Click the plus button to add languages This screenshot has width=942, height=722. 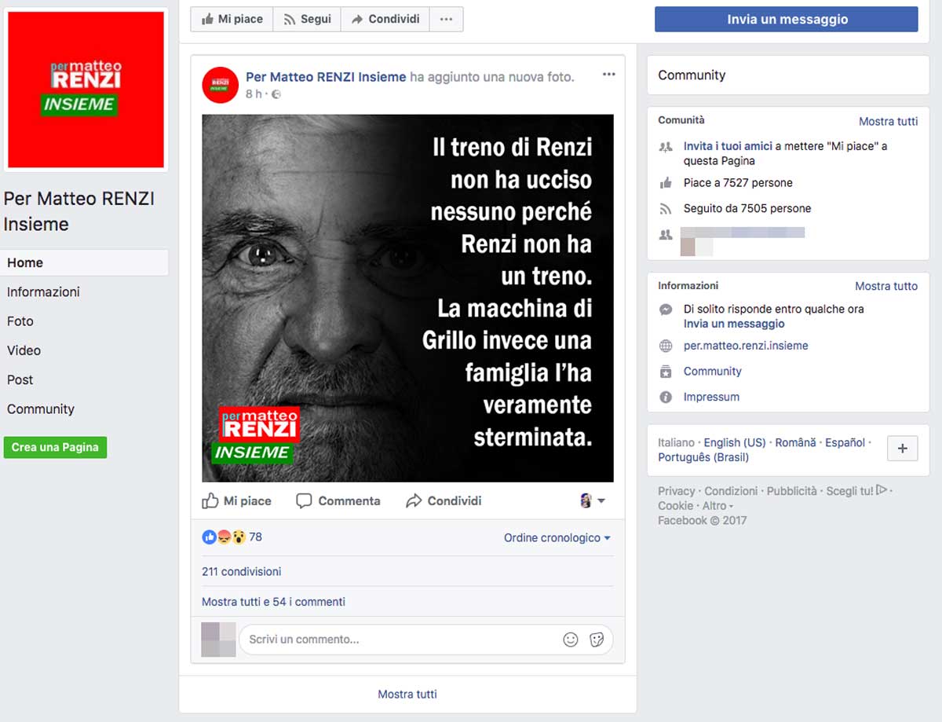click(902, 449)
